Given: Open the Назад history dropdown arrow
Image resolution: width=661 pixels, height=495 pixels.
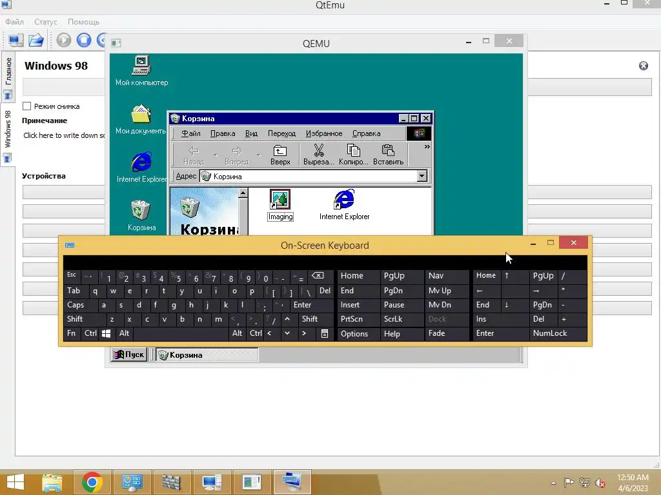Looking at the screenshot, I should coord(216,155).
